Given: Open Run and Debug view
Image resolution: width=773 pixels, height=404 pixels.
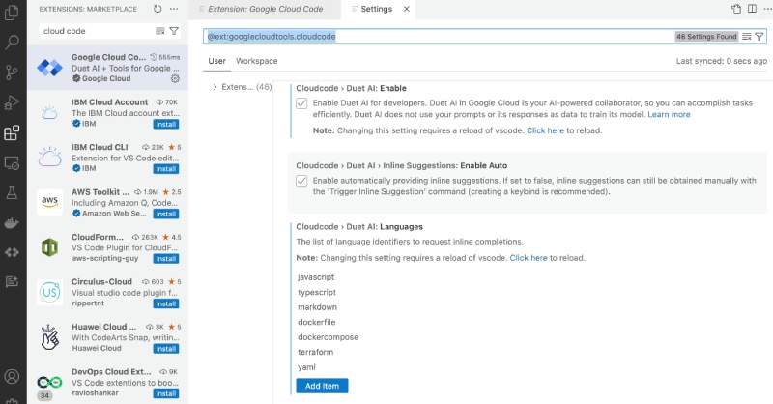Looking at the screenshot, I should click(x=13, y=102).
